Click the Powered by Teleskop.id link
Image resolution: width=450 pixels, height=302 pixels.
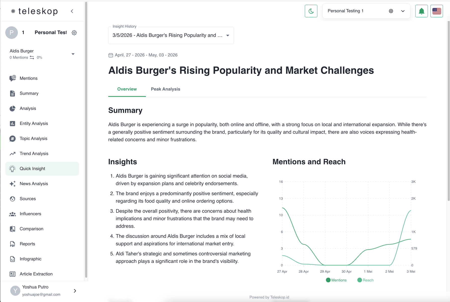(x=269, y=297)
